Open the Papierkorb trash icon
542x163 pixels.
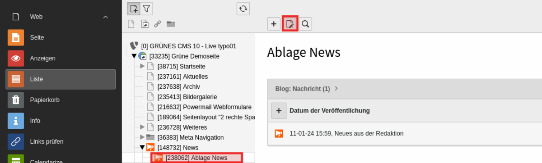click(x=16, y=100)
